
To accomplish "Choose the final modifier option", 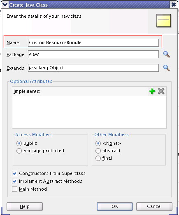I will pyautogui.click(x=98, y=158).
